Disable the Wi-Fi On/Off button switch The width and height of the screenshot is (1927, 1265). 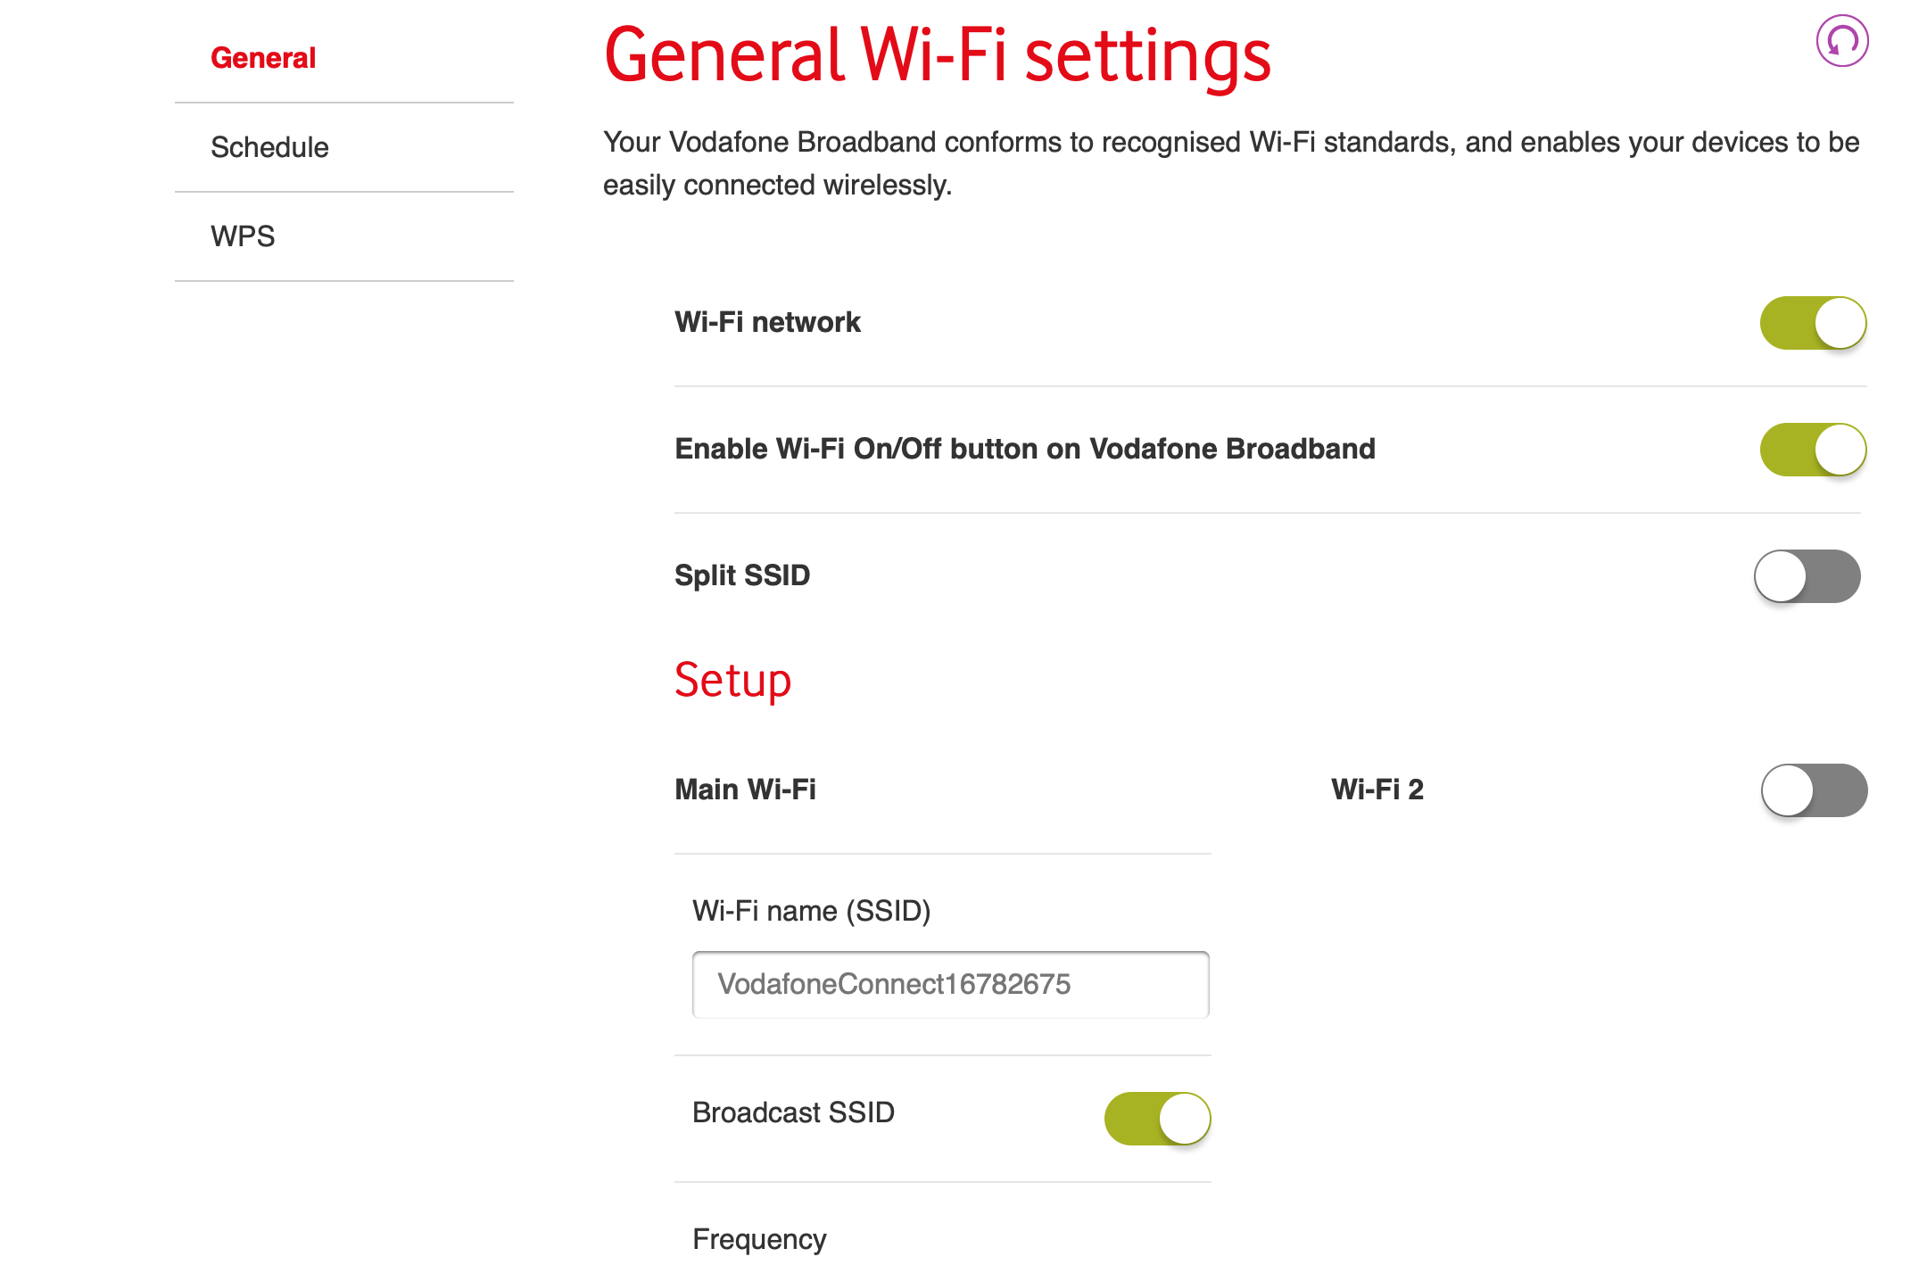pos(1812,450)
